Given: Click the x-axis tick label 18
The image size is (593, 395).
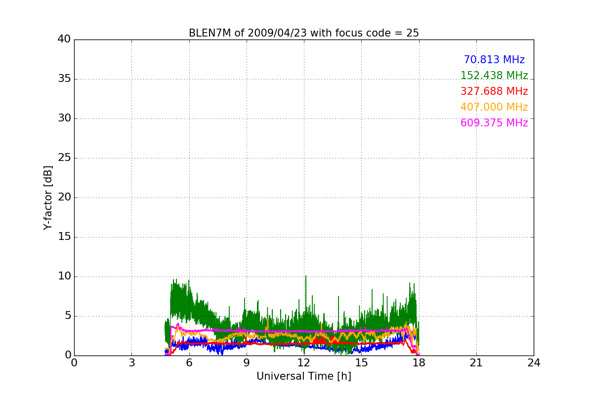Looking at the screenshot, I should [x=419, y=363].
